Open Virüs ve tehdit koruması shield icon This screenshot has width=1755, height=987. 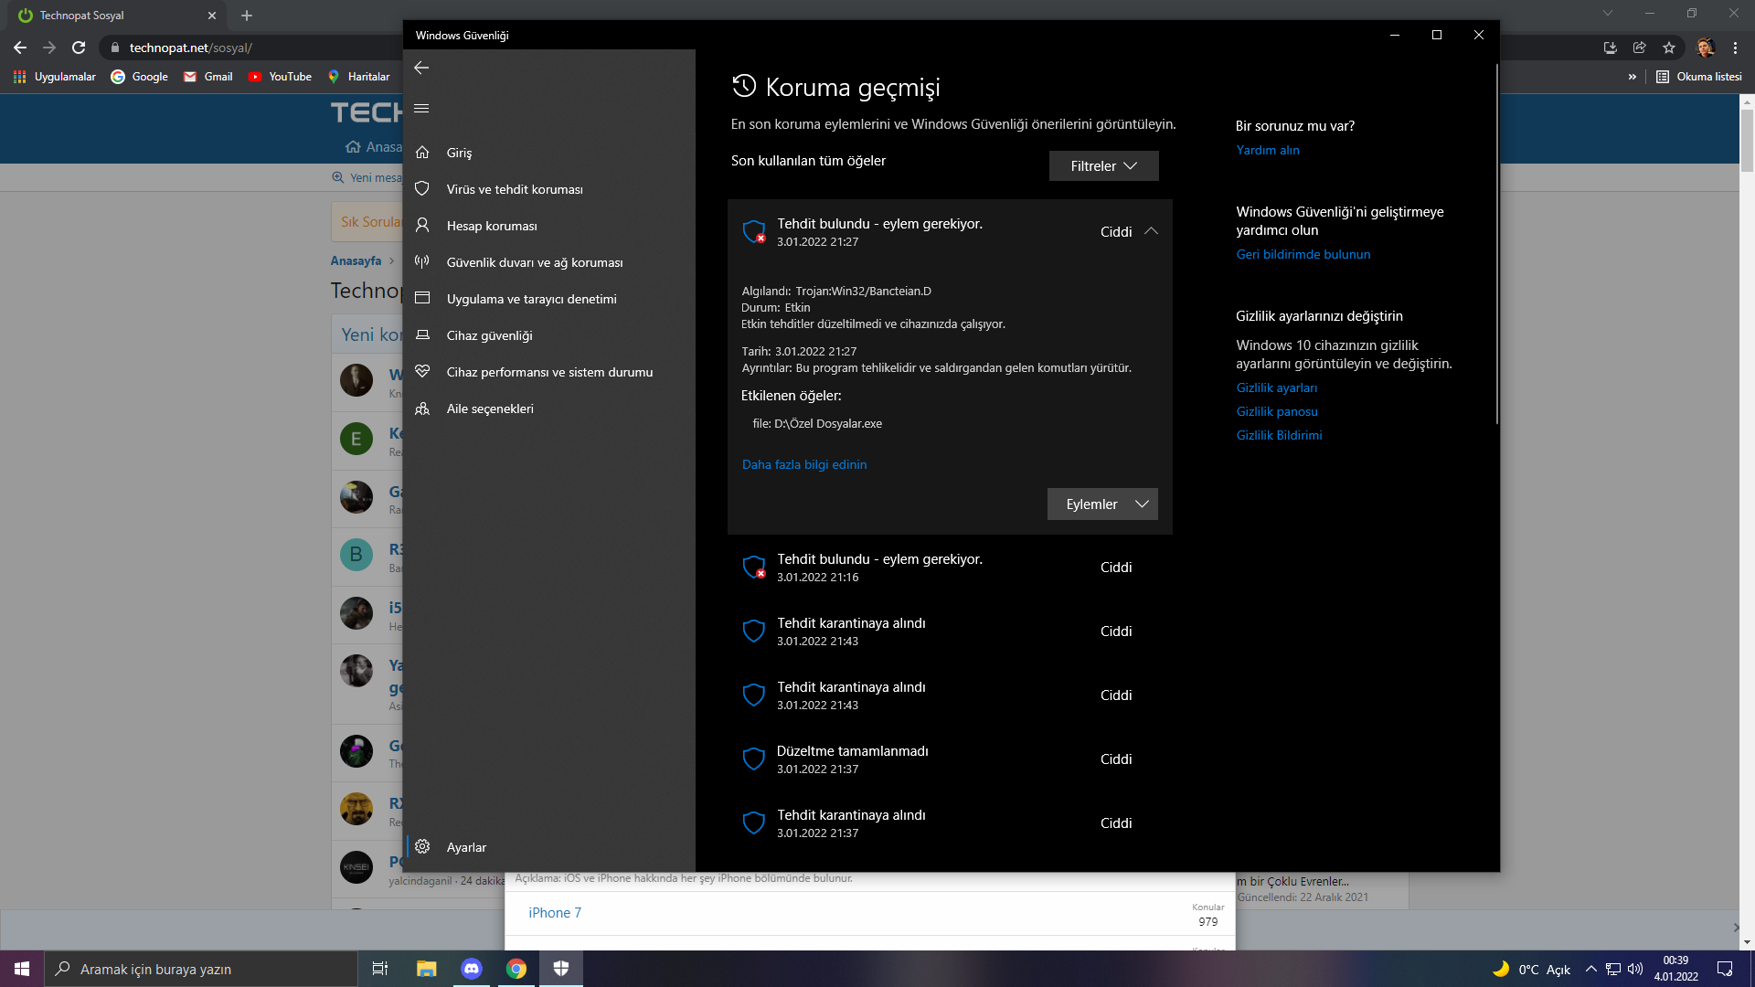[x=422, y=189]
